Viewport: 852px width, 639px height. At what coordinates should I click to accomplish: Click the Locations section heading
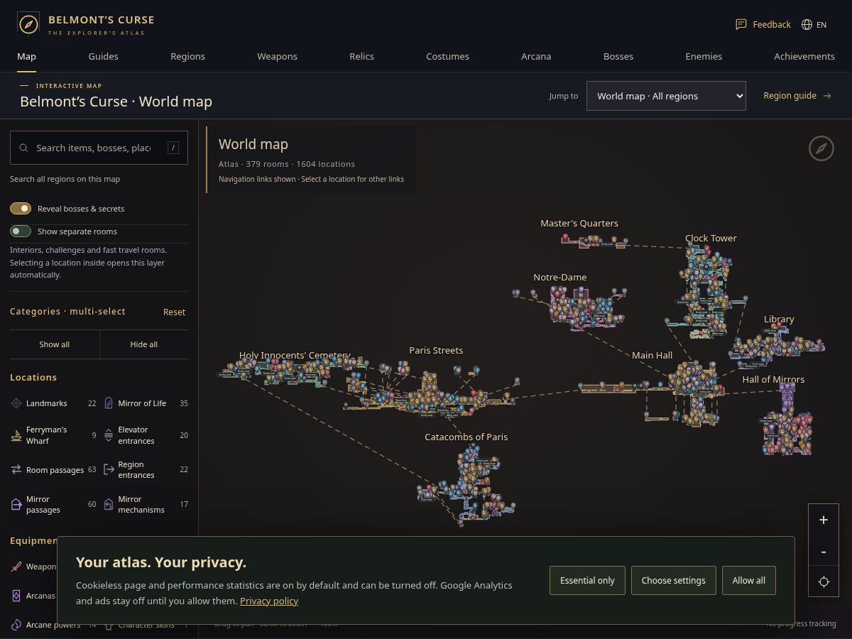coord(33,377)
